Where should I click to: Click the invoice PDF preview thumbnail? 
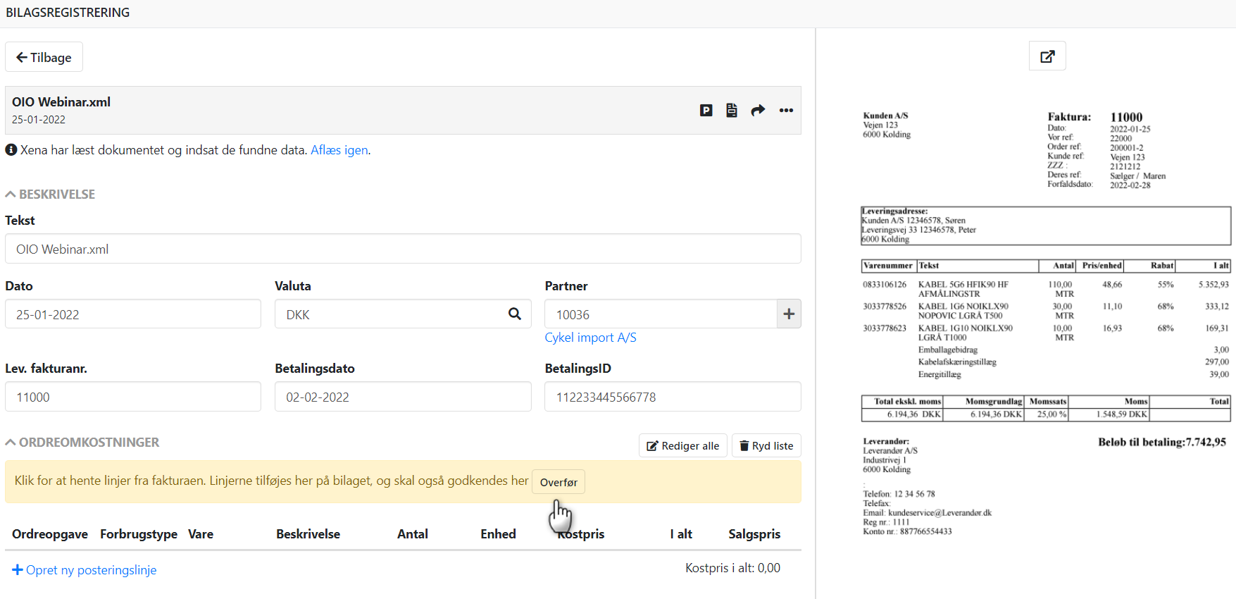[x=1046, y=324]
